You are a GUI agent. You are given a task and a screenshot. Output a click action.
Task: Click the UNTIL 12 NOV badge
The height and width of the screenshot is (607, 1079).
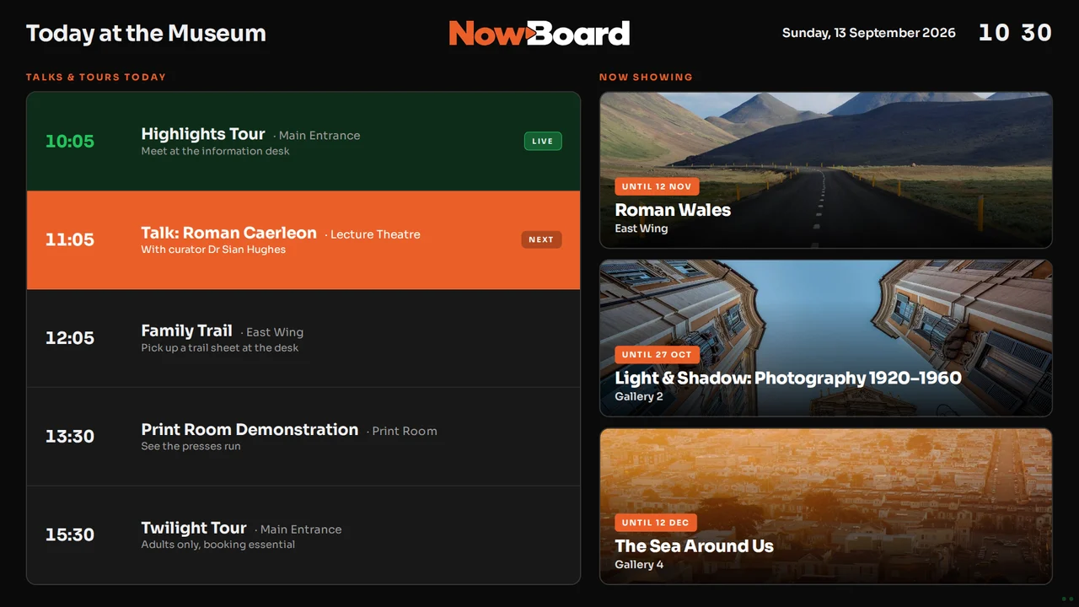click(x=657, y=186)
